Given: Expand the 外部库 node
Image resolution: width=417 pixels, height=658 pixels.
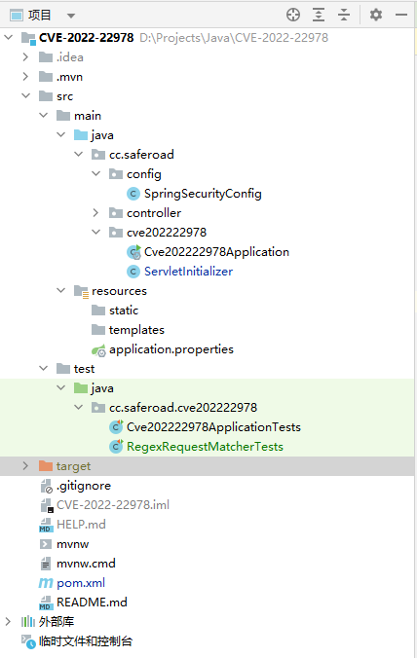Looking at the screenshot, I should click(x=8, y=622).
